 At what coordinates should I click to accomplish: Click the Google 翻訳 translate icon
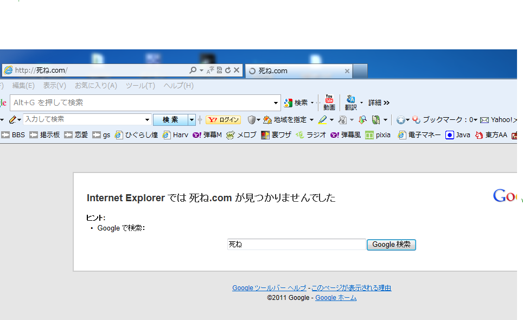pyautogui.click(x=351, y=103)
